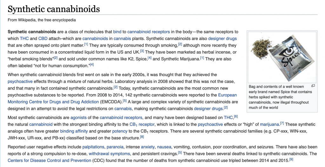325x167 pixels.
Task: Open the 'bind' link
Action: click(x=117, y=32)
